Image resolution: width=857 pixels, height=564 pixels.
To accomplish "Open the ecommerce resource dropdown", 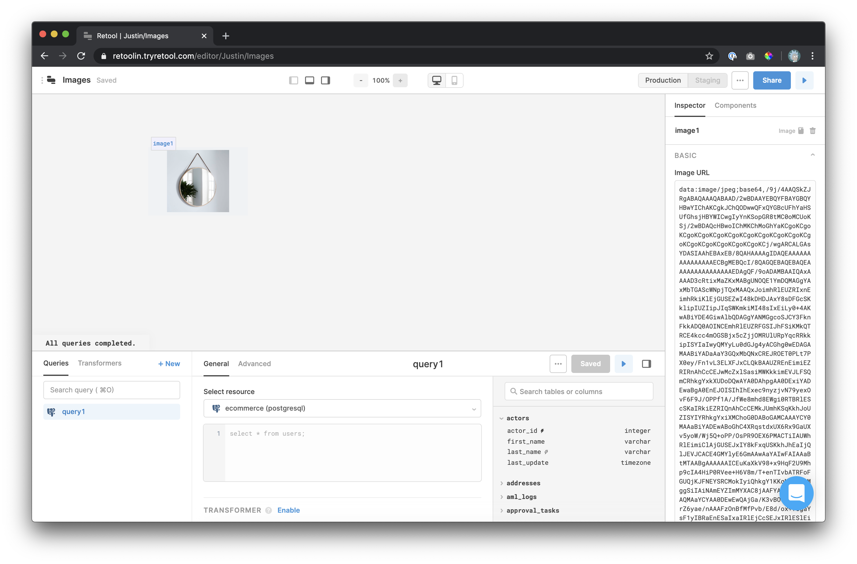I will tap(342, 408).
